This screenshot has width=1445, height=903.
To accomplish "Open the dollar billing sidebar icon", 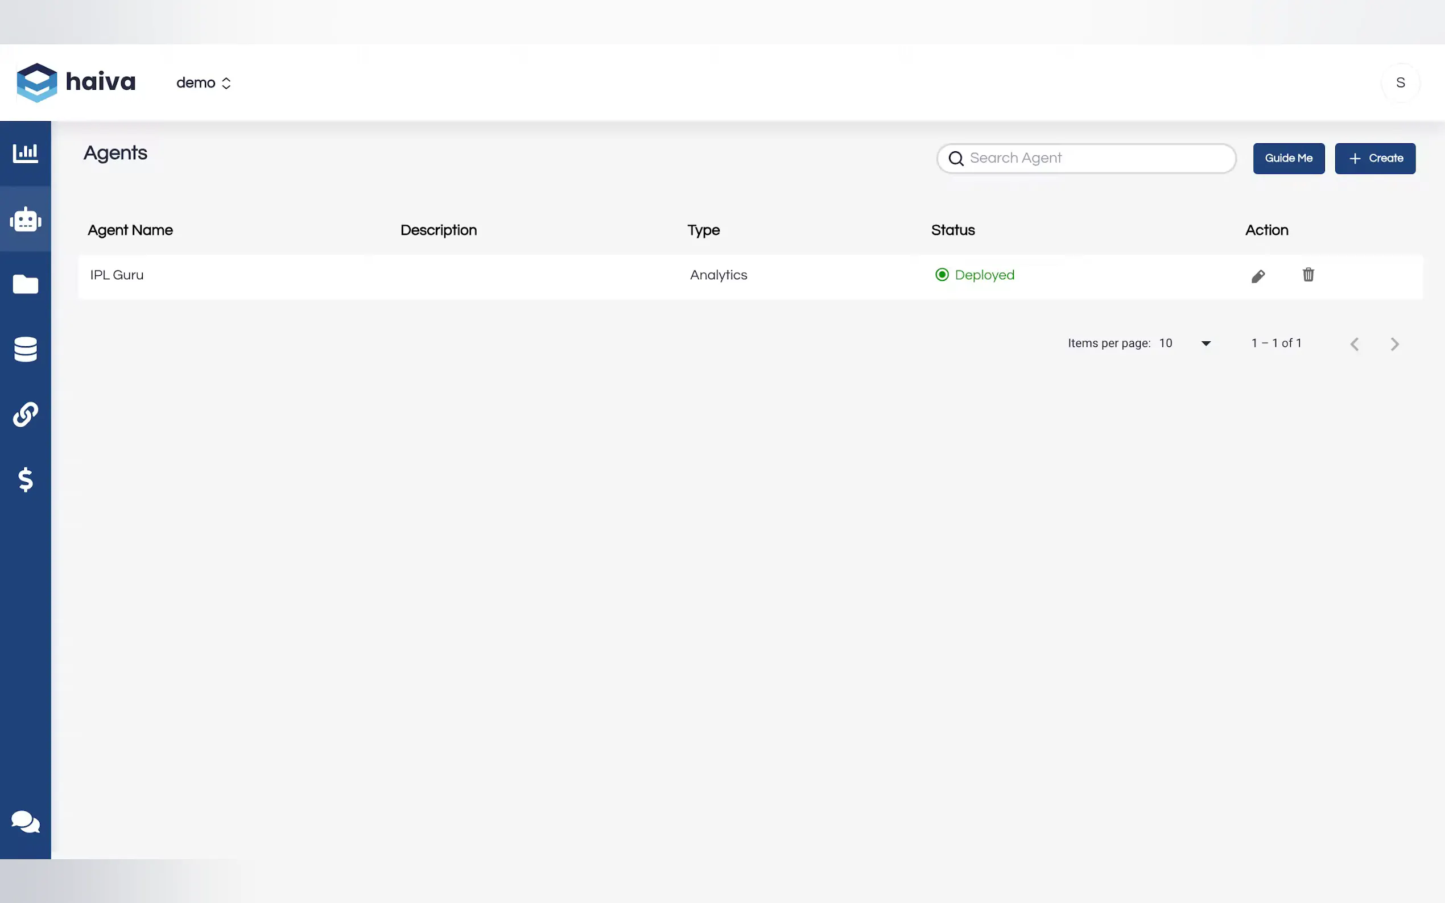I will tap(25, 479).
